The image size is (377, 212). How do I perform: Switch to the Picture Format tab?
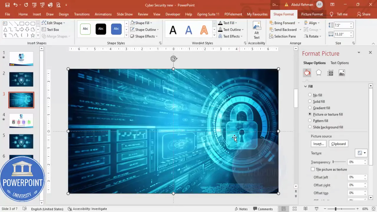tap(312, 14)
